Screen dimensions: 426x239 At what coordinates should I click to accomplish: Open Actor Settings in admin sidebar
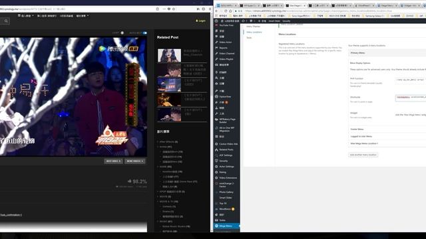tap(226, 167)
